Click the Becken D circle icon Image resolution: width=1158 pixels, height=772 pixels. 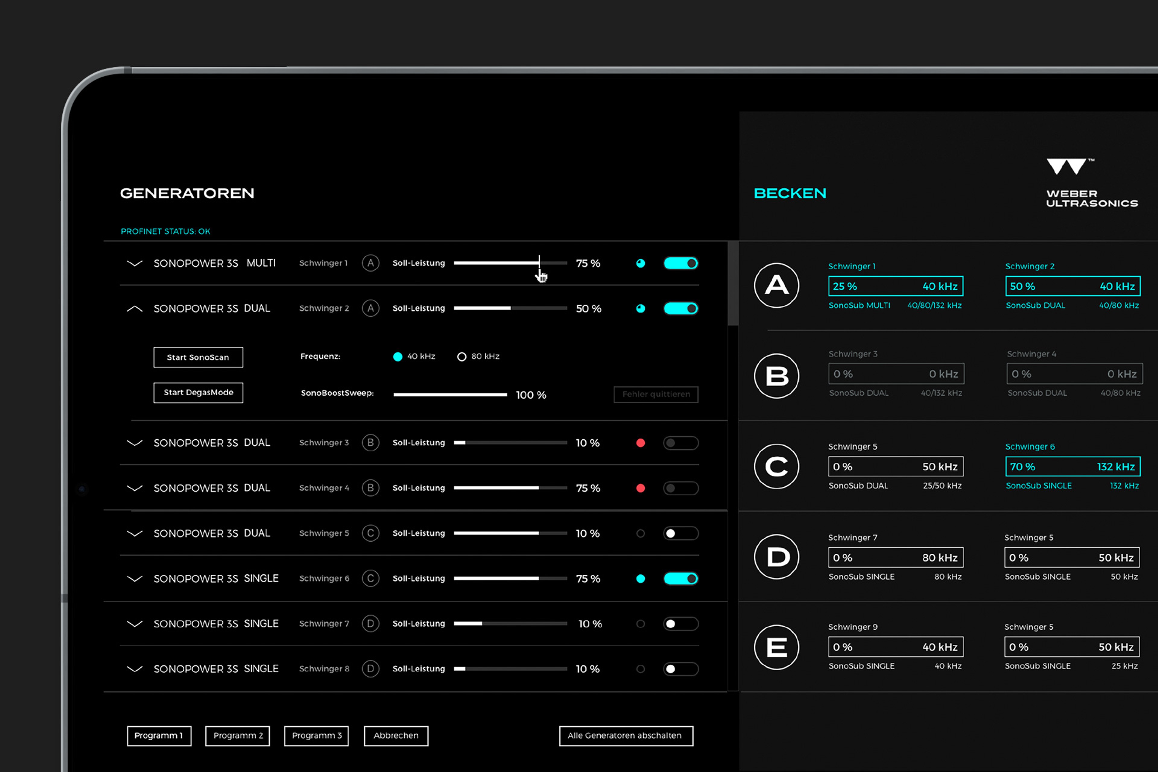(x=777, y=557)
